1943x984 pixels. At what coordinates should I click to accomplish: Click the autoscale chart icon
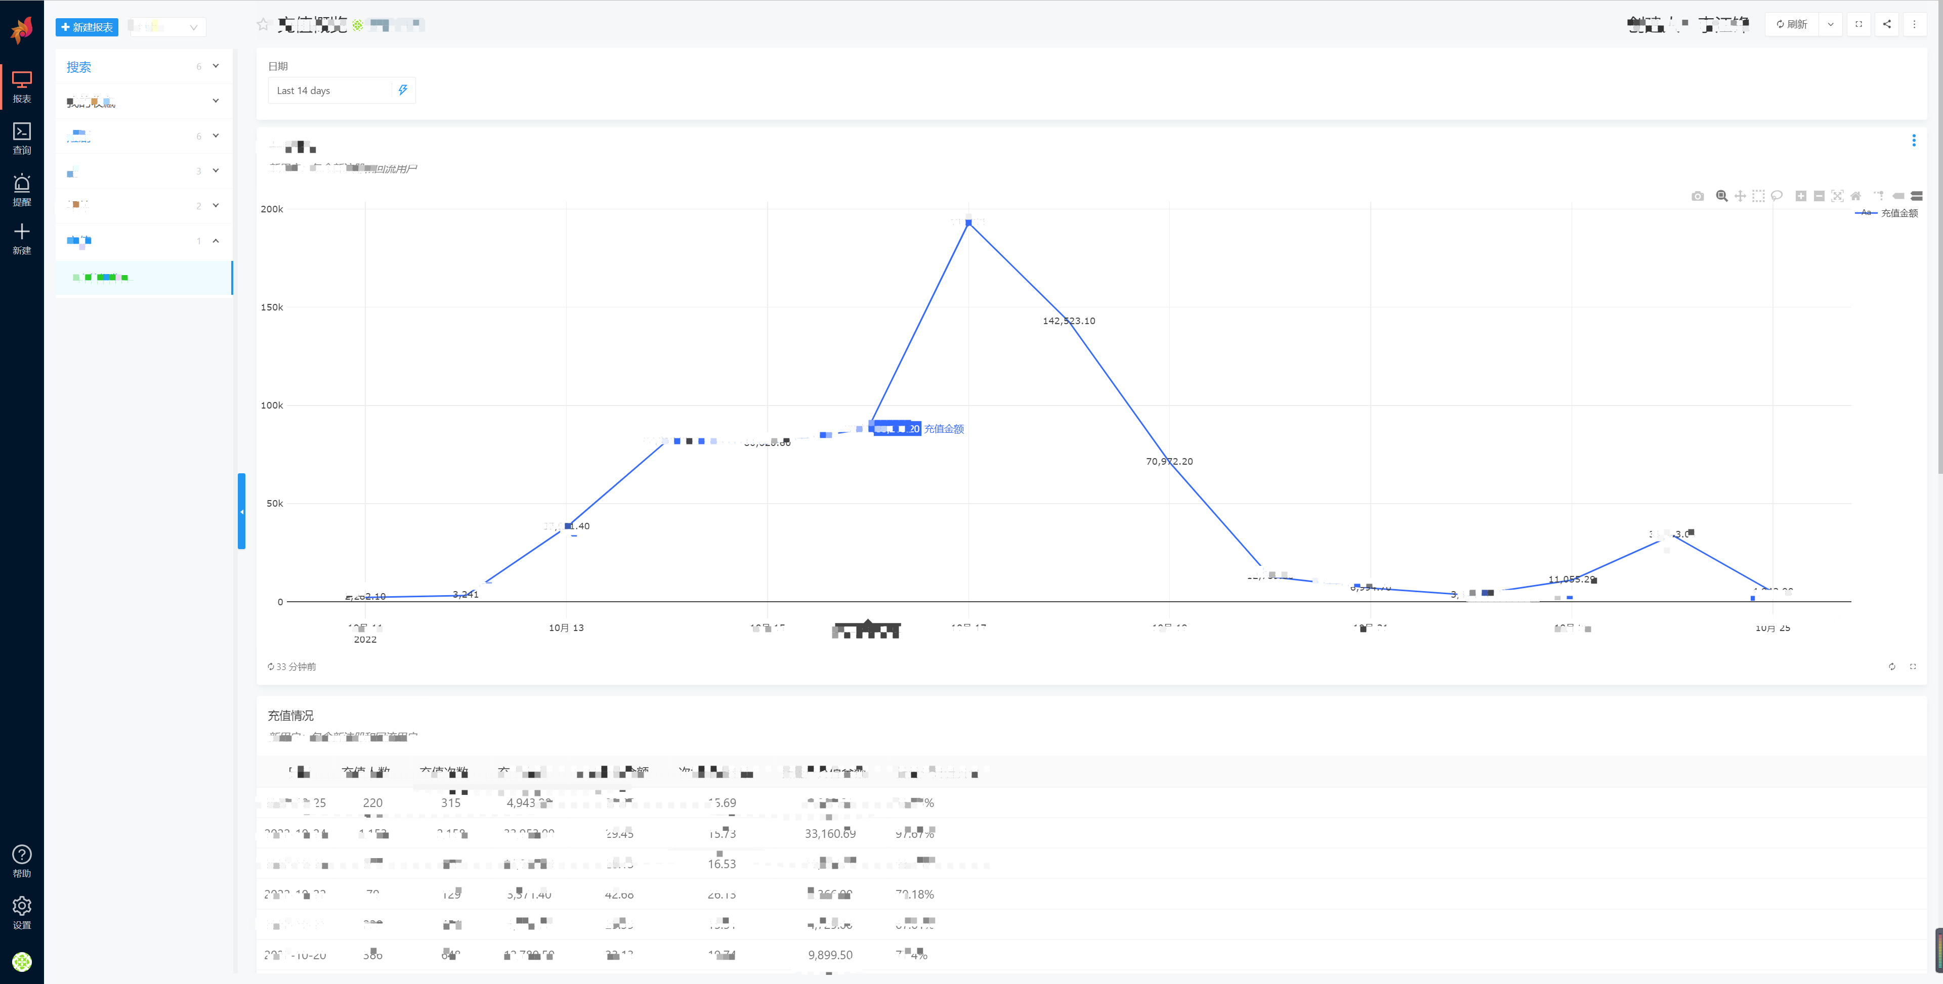pos(1837,196)
